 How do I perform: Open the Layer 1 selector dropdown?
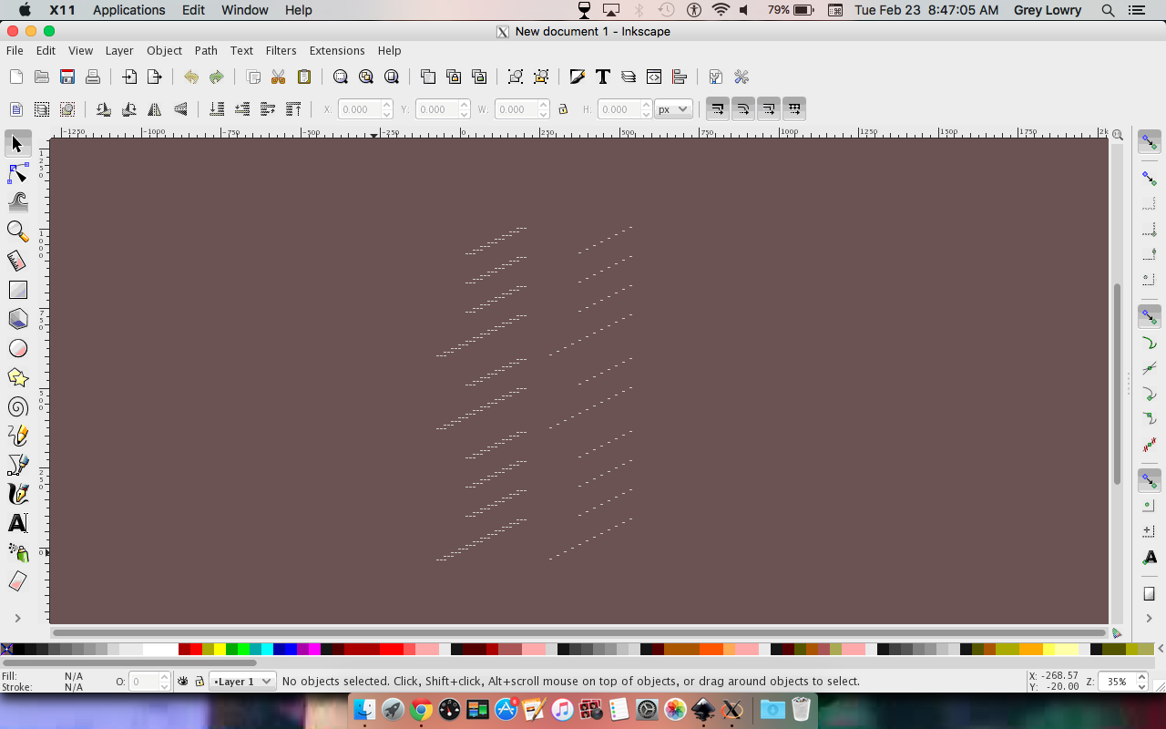241,681
